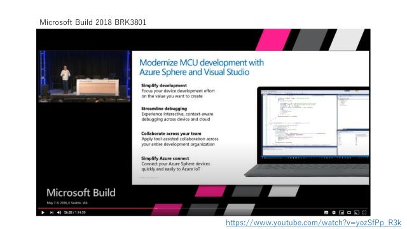Play the YouTube video

[43, 212]
